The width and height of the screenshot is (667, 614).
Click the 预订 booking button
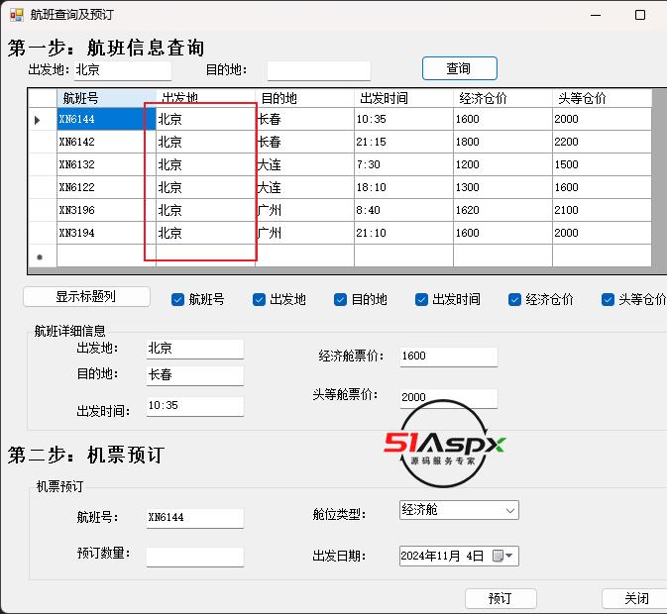500,598
